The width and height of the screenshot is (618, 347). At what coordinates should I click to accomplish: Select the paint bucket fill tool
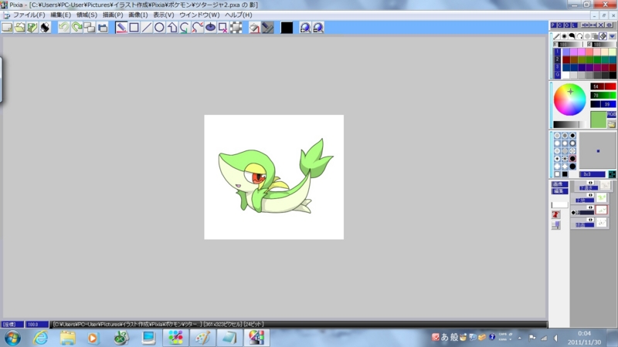point(255,28)
